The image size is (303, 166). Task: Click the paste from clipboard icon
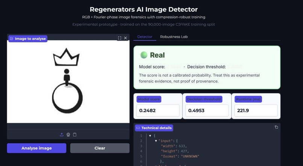click(x=74, y=134)
